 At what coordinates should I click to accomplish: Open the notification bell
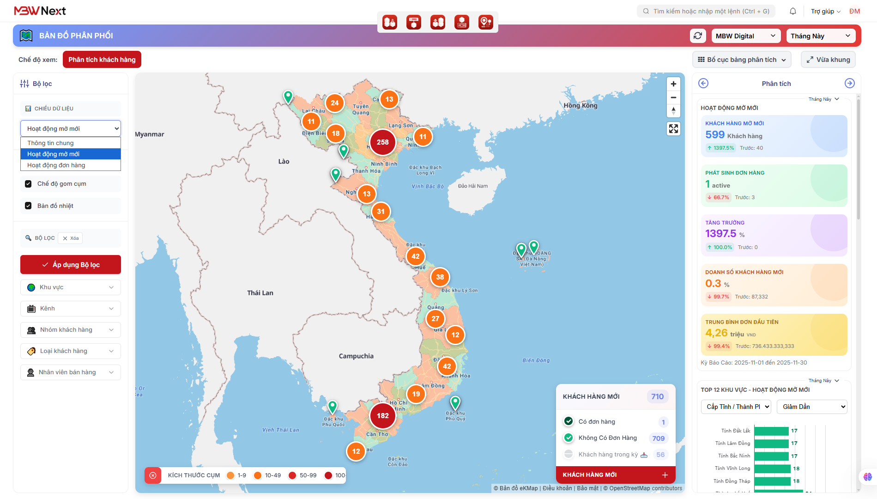tap(793, 11)
